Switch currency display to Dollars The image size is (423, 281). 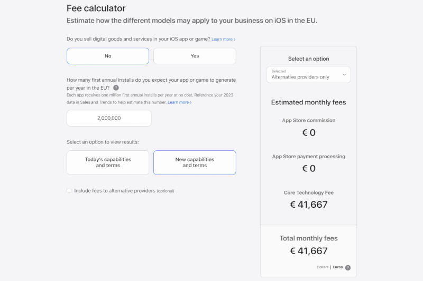pyautogui.click(x=323, y=268)
